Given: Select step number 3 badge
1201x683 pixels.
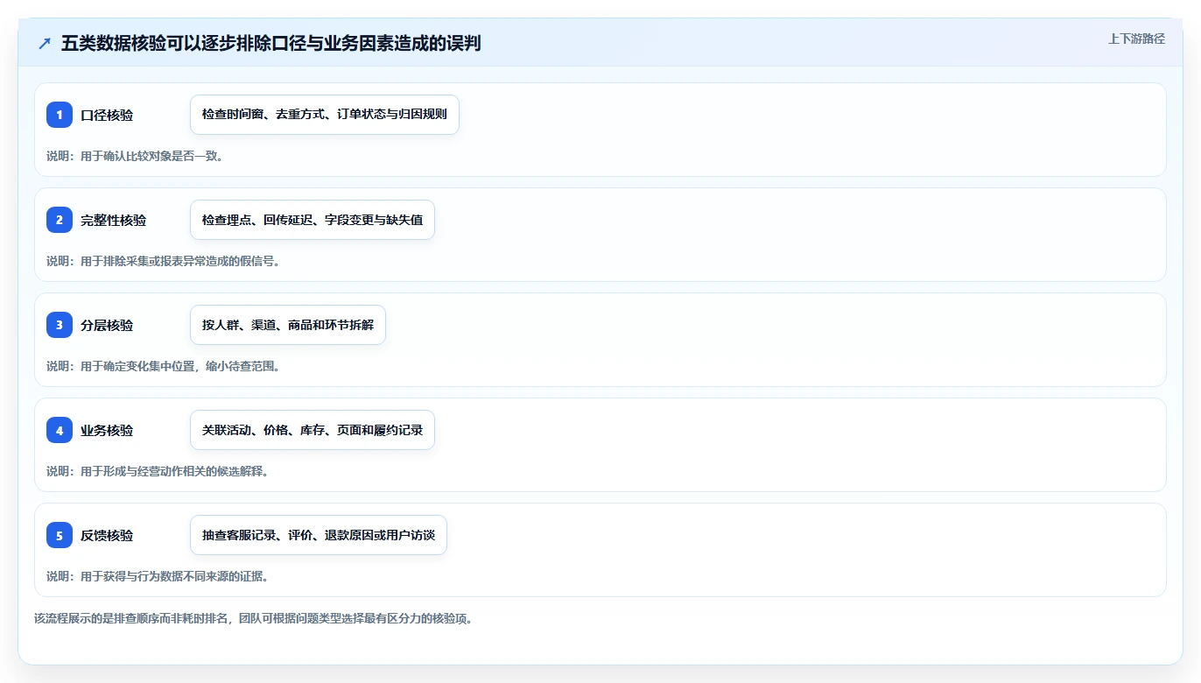Looking at the screenshot, I should (60, 325).
